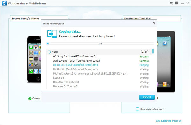Enable Clear data before copy checkbox
Viewport: 191px width, 125px height.
[x=138, y=109]
